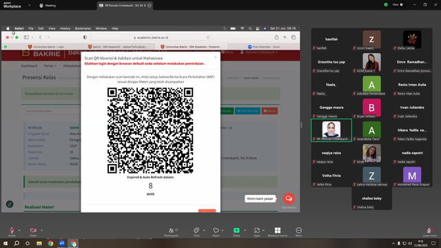Switch to Universitas Bakrie : Login tab
The width and height of the screenshot is (441, 248).
[46, 47]
